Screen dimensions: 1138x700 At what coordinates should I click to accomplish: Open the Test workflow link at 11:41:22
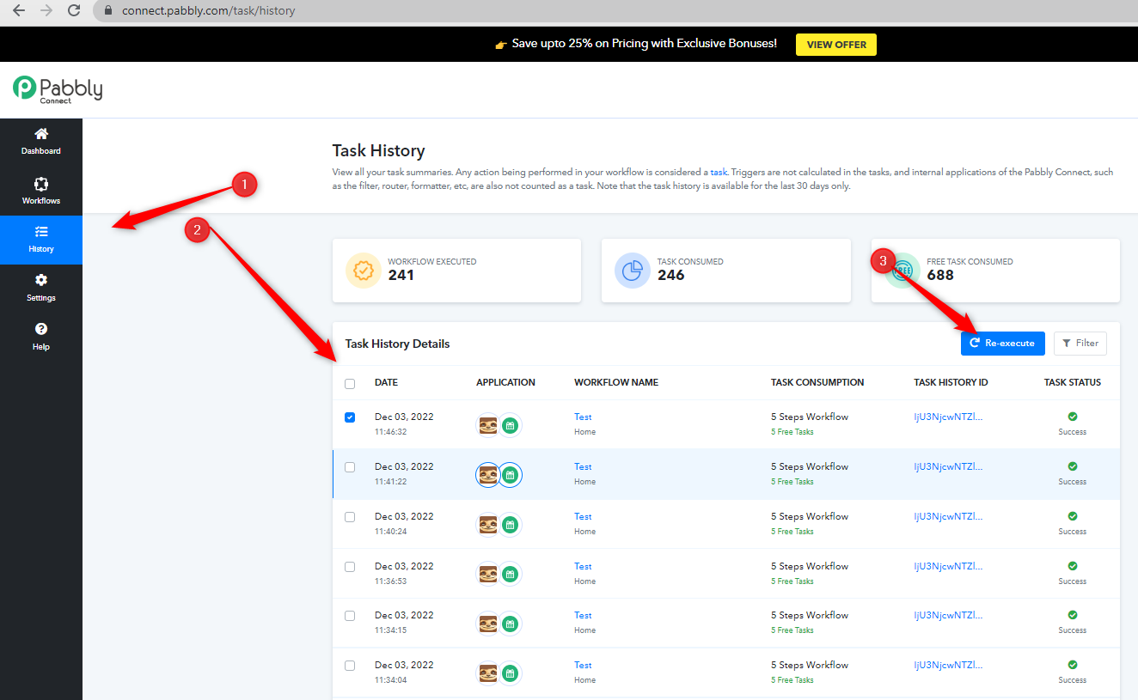point(583,467)
